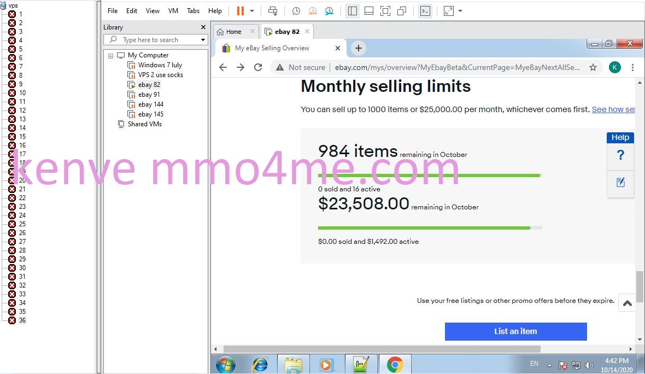Collapse the My Computer tree node
This screenshot has height=374, width=645.
(110, 56)
